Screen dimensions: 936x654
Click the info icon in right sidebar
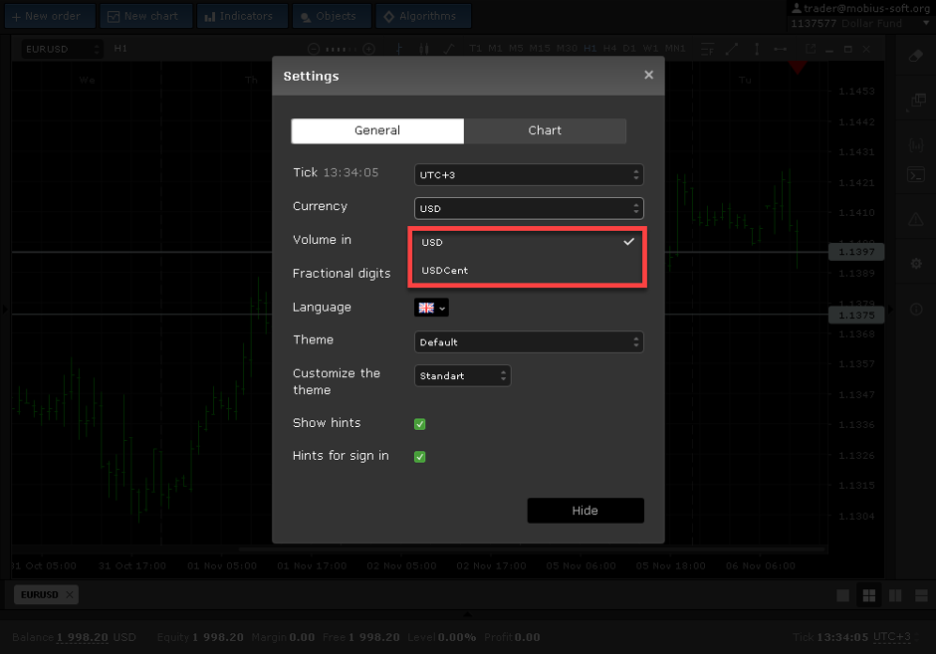[916, 310]
